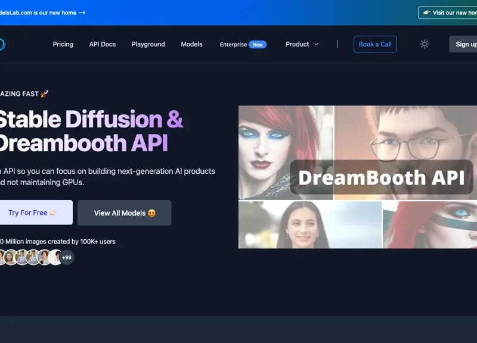This screenshot has height=343, width=477.
Task: Click the Book a Call button
Action: pyautogui.click(x=375, y=44)
